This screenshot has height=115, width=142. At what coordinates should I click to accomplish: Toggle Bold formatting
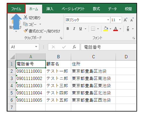[68, 29]
